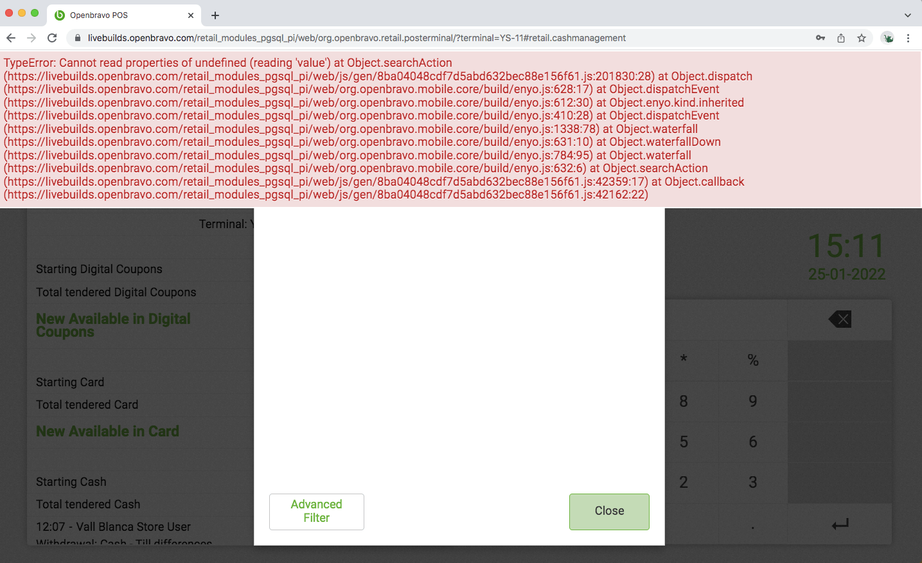Click the Advanced Filter button

click(x=317, y=512)
